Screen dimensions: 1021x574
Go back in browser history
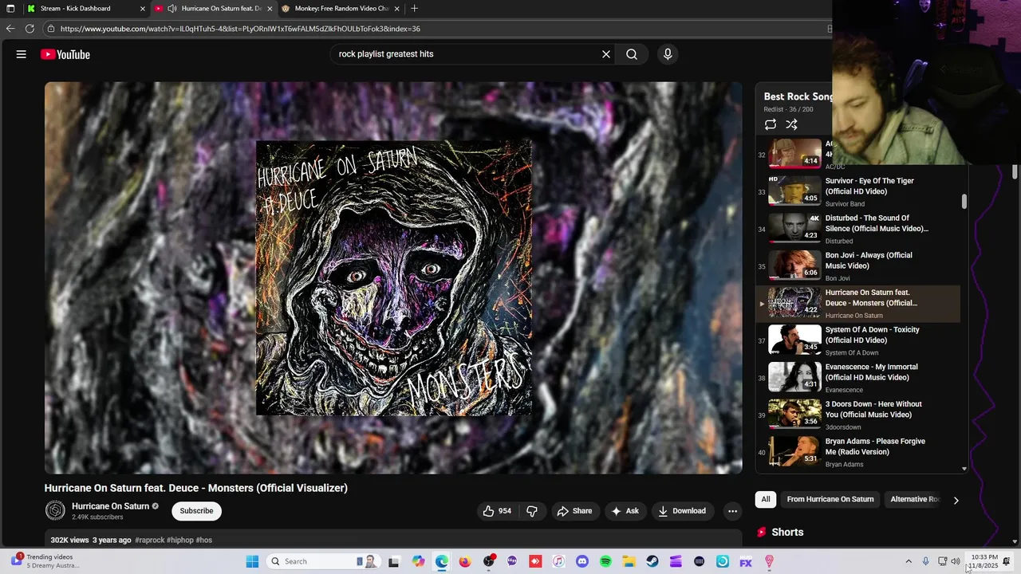10,29
